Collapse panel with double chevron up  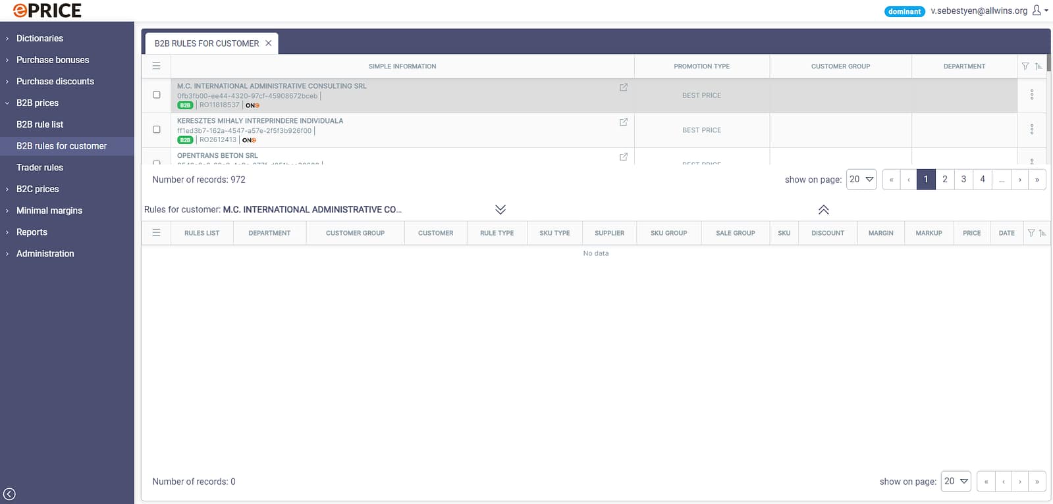823,210
